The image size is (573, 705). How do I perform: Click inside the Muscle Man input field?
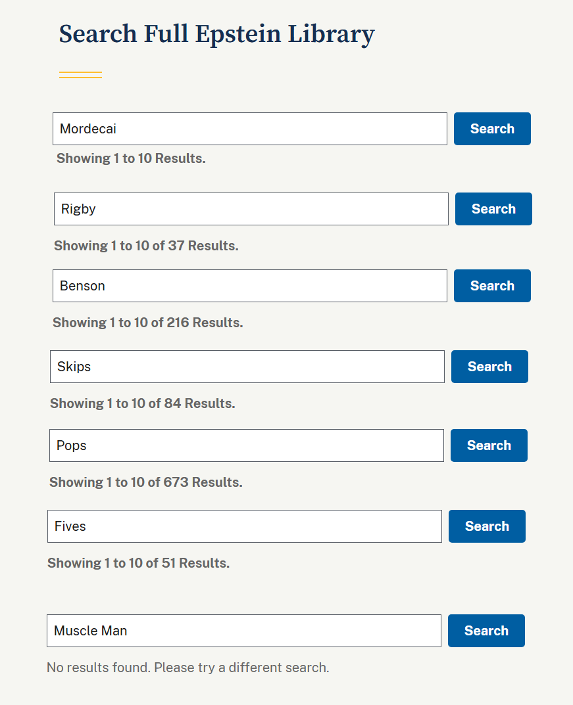[x=244, y=631]
